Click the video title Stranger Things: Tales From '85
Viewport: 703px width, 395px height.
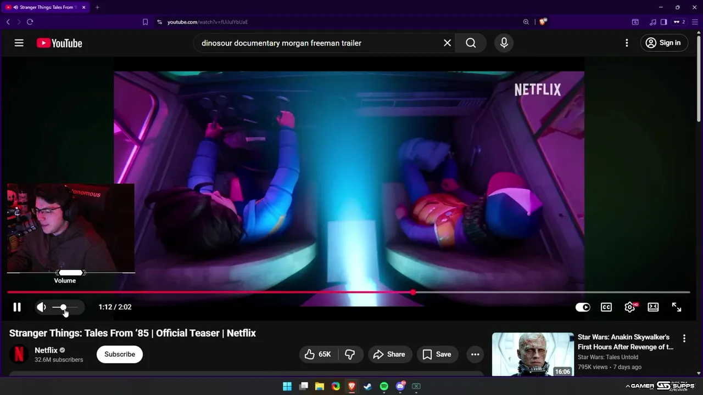pyautogui.click(x=132, y=333)
